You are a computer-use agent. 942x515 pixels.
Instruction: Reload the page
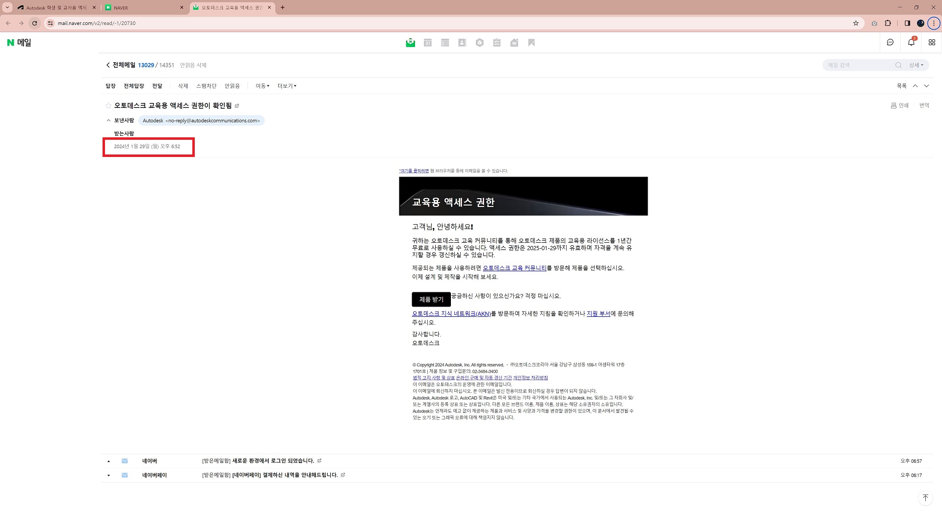point(34,23)
